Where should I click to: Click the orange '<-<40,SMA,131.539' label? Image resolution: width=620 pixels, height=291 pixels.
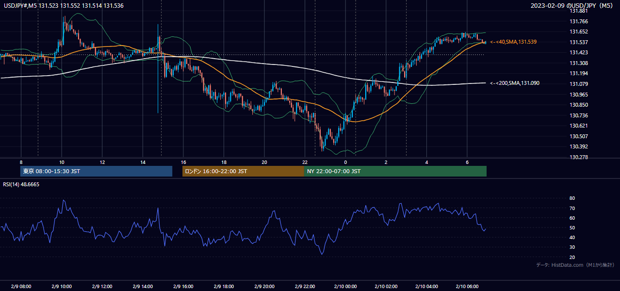click(x=513, y=42)
